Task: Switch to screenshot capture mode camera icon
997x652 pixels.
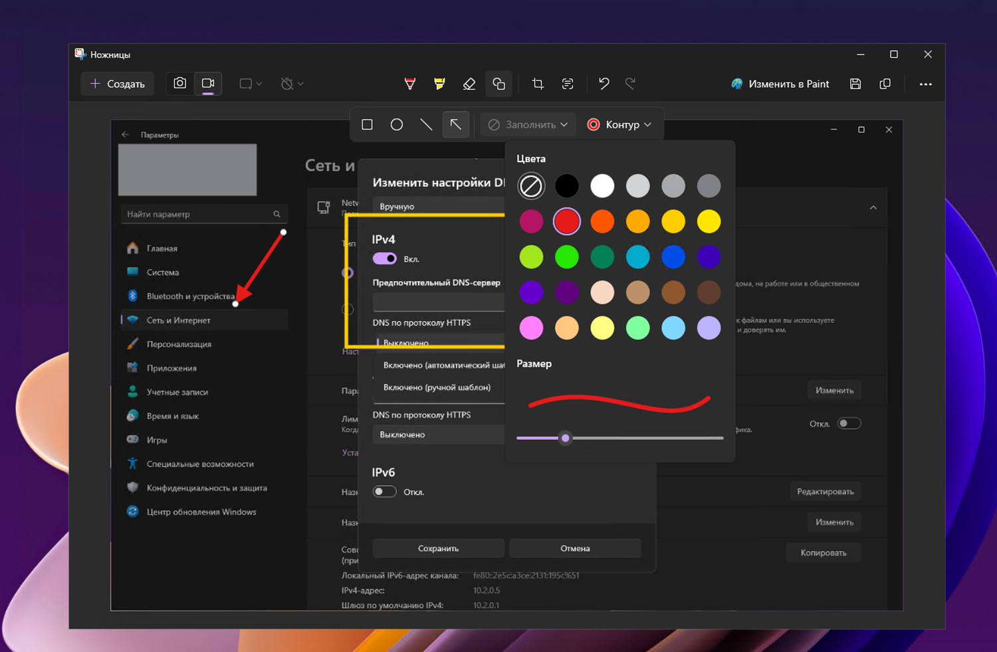Action: point(179,84)
